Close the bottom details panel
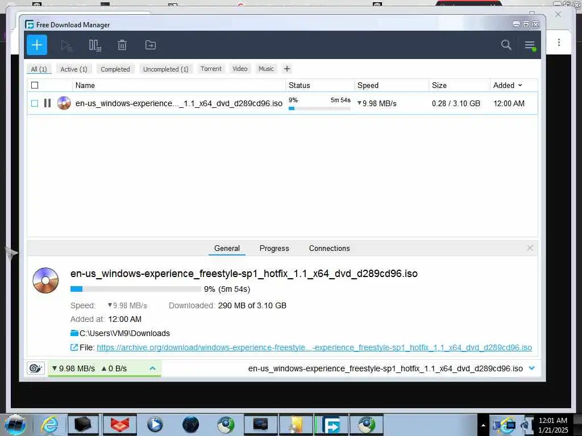The height and width of the screenshot is (436, 582). (x=530, y=248)
